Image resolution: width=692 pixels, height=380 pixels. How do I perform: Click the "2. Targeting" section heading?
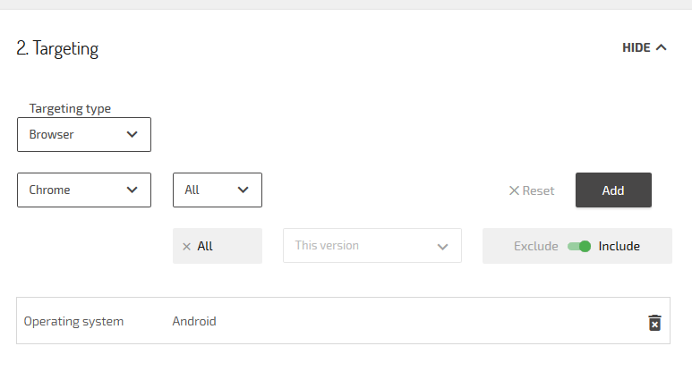(x=57, y=48)
